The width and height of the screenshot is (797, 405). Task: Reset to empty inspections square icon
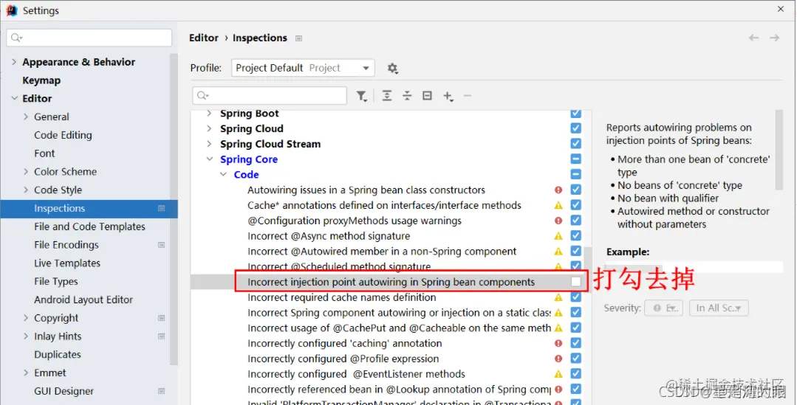(x=428, y=95)
